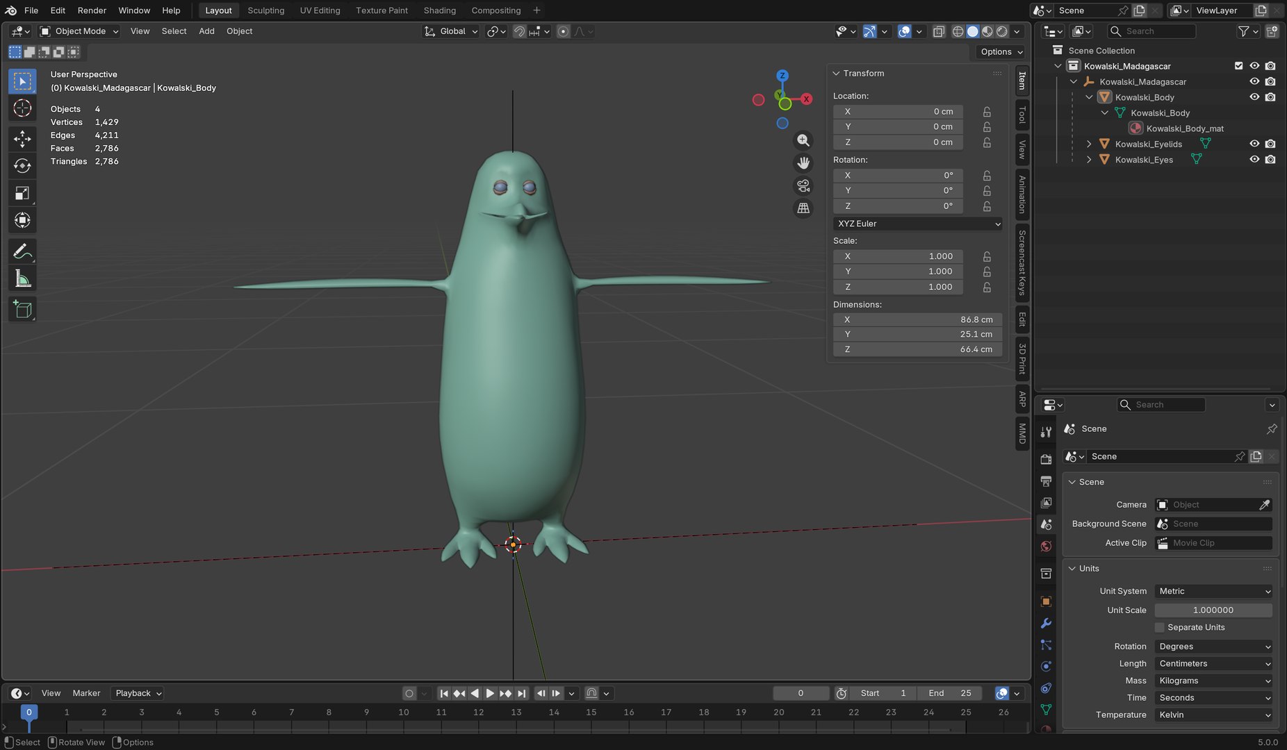Viewport: 1287px width, 750px height.
Task: Open the Physics properties tab
Action: coord(1046,666)
